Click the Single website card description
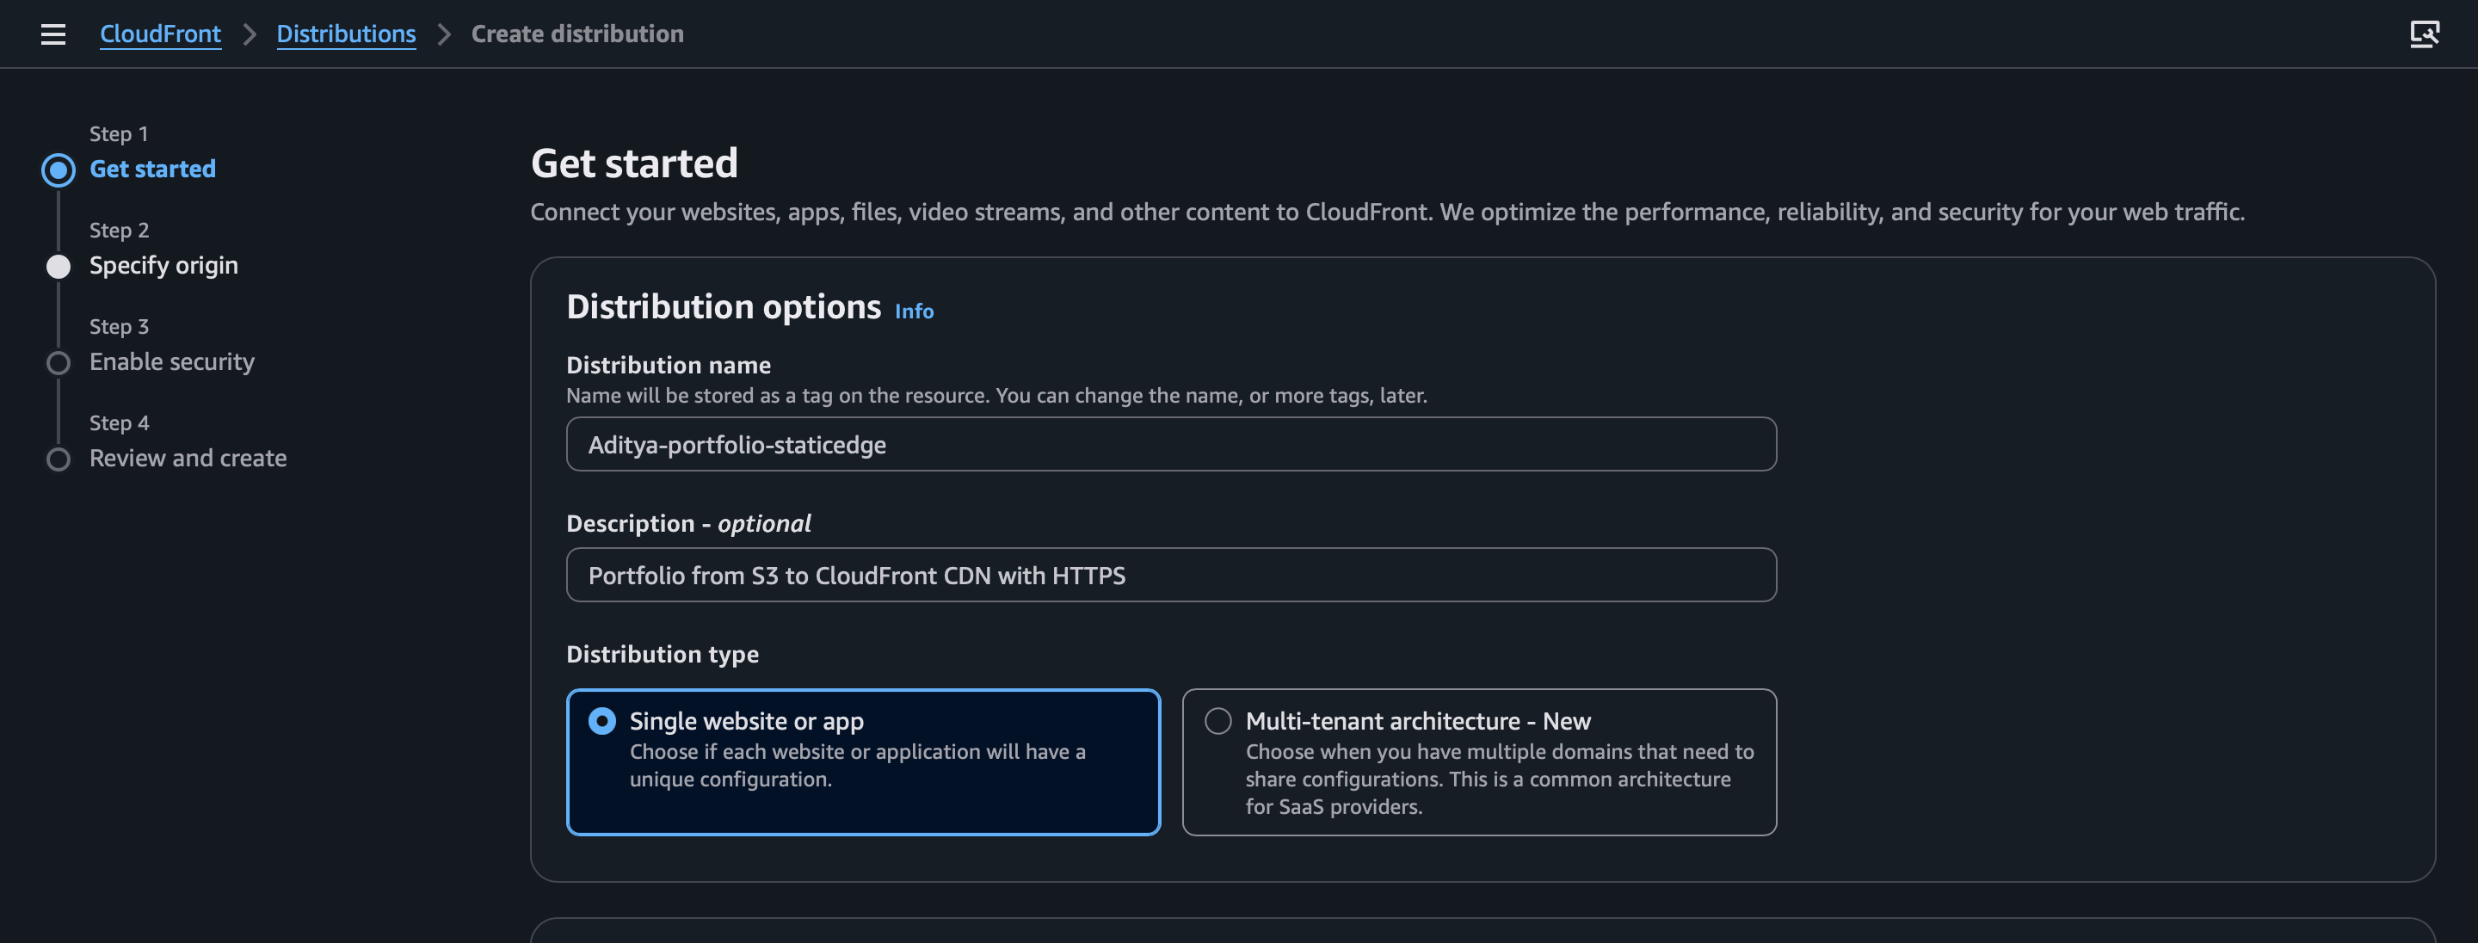This screenshot has height=943, width=2478. pyautogui.click(x=857, y=766)
